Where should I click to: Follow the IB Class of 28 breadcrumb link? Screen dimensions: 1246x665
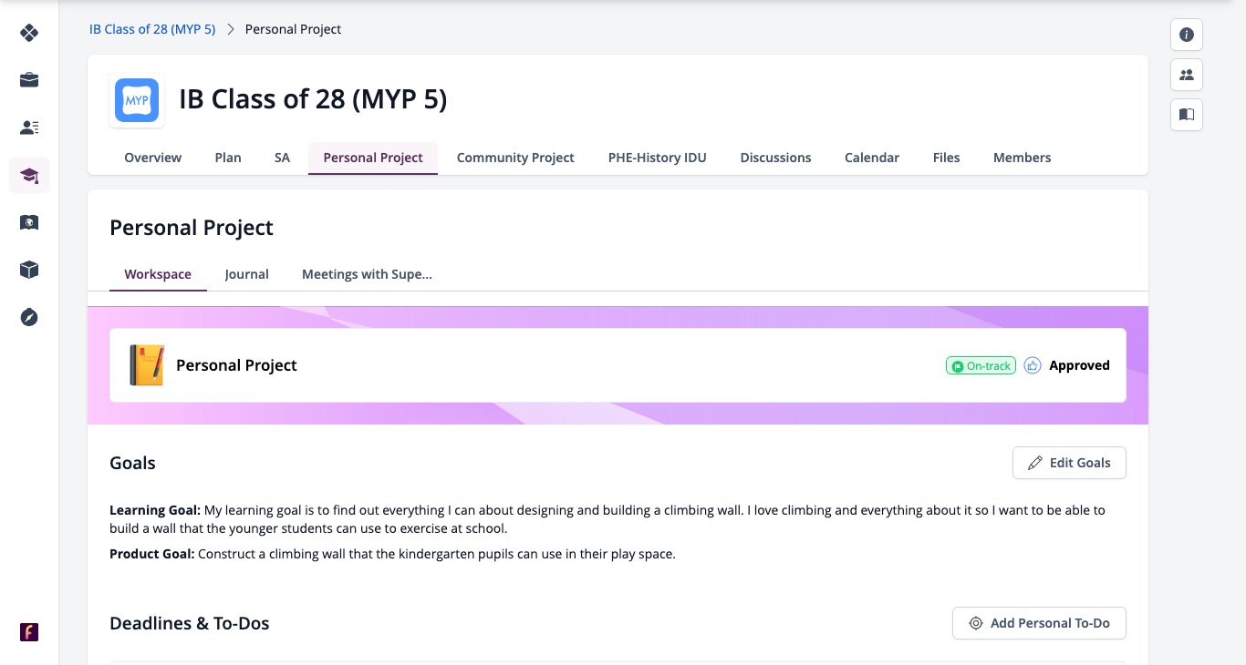point(152,29)
